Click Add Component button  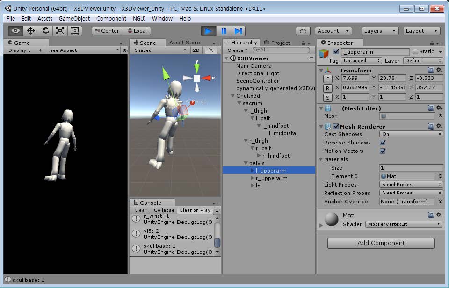tap(381, 243)
